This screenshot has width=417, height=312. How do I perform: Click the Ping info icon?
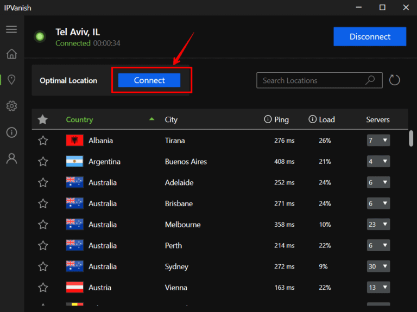pyautogui.click(x=267, y=119)
